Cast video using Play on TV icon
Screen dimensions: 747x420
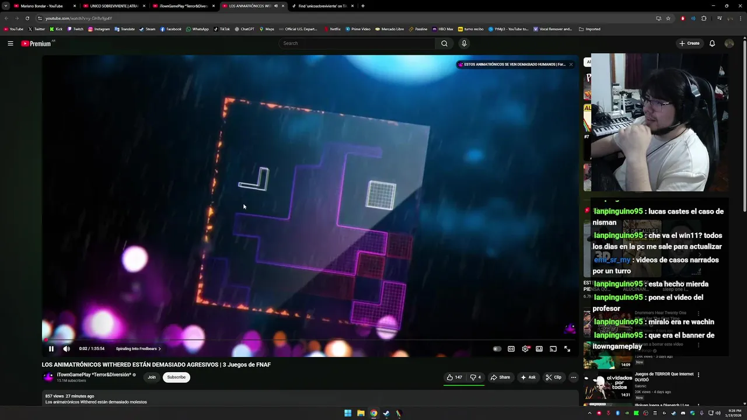553,349
